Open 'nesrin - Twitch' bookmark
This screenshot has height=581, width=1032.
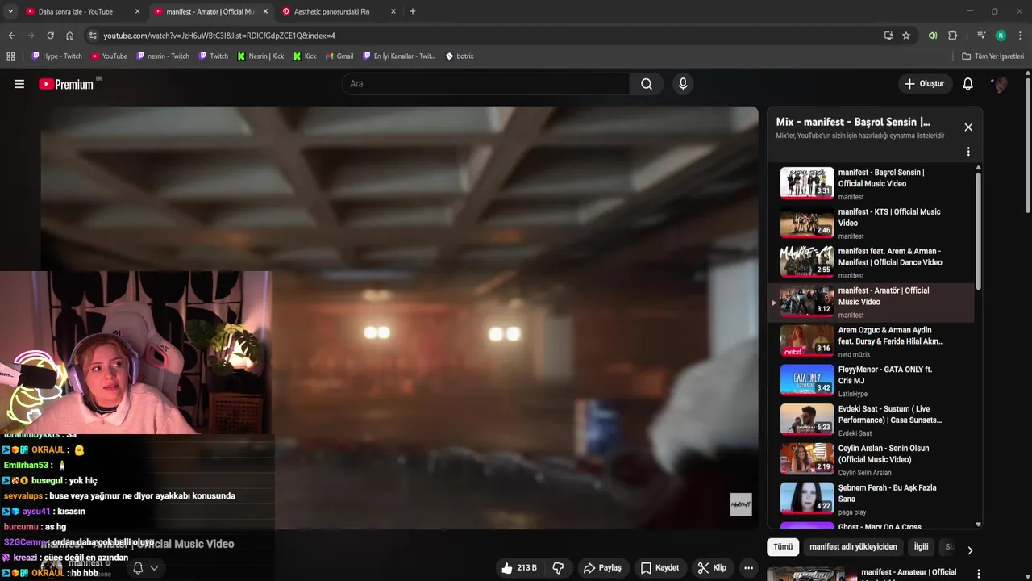point(163,56)
